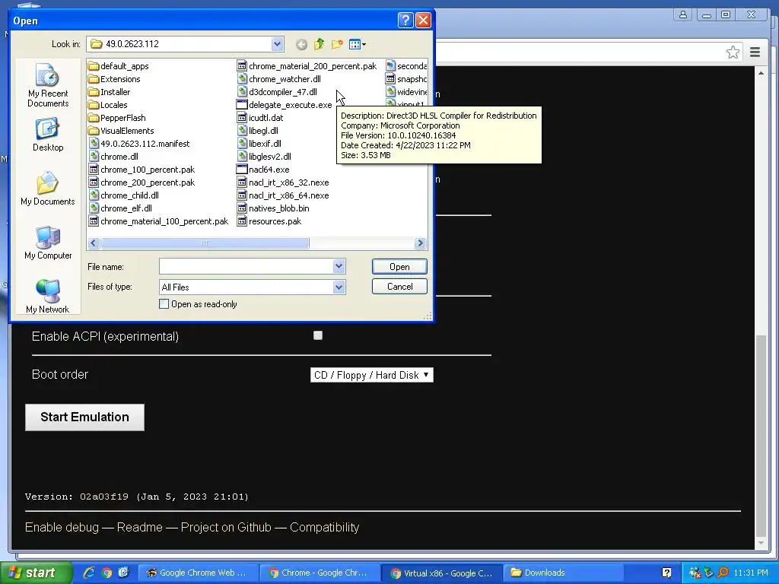Select the VisualElements folder
Image resolution: width=779 pixels, height=584 pixels.
pos(121,131)
